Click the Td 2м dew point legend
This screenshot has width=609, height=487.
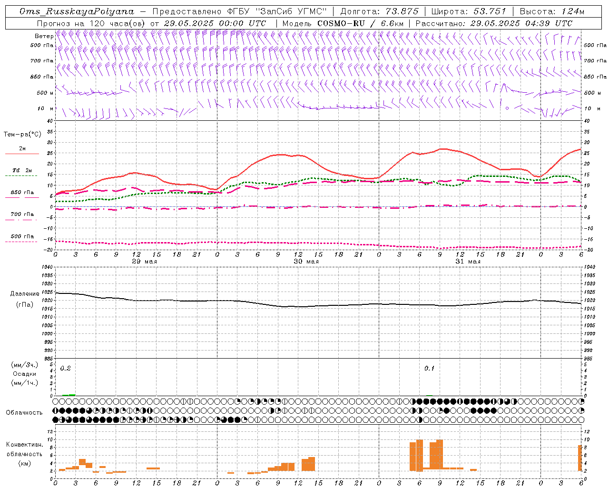click(22, 171)
